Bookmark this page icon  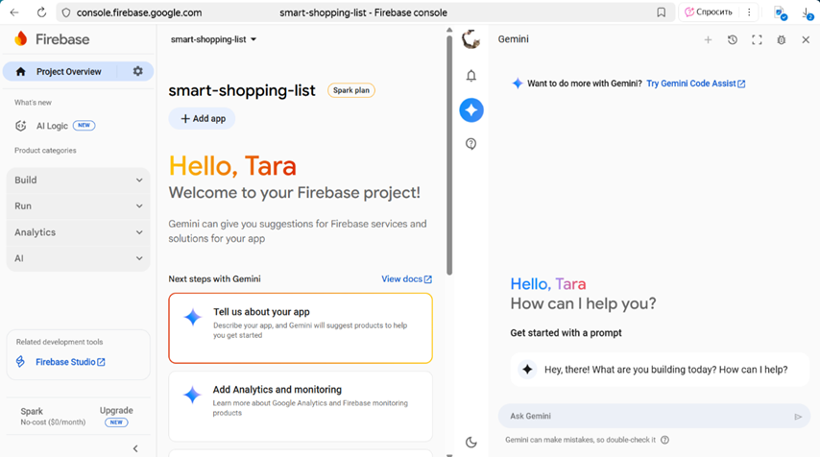[661, 12]
